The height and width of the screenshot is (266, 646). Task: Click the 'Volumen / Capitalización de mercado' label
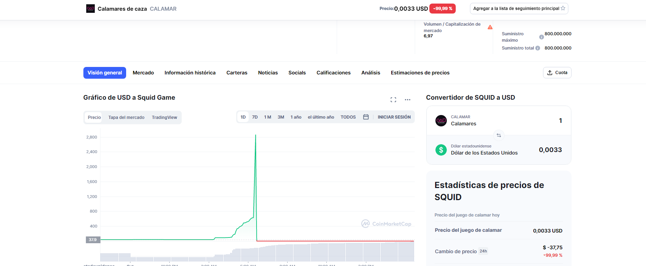coord(452,27)
